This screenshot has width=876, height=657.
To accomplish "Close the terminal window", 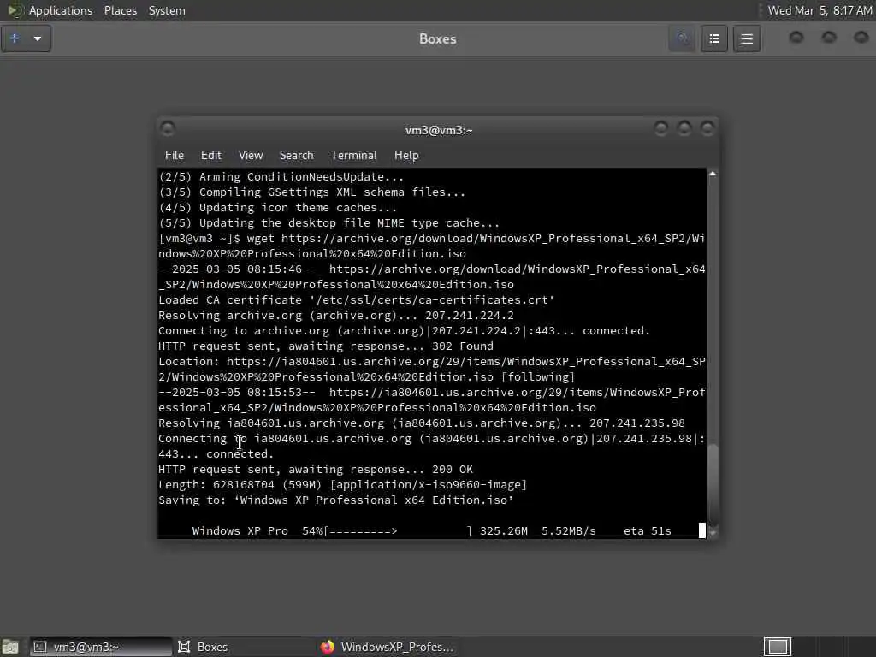I will coord(707,129).
